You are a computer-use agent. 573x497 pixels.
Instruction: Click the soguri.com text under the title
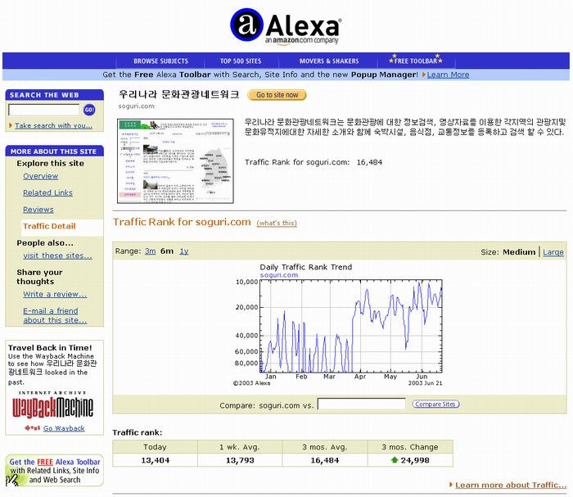click(137, 106)
